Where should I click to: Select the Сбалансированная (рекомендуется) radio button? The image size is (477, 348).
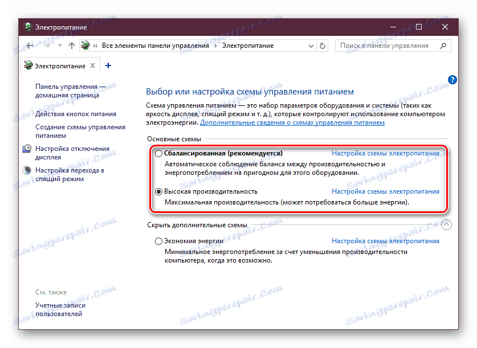point(158,153)
